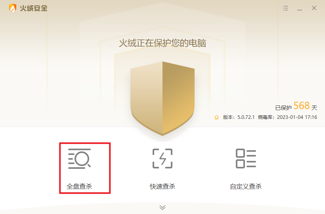Start full scan via magnifier icon

pos(79,159)
